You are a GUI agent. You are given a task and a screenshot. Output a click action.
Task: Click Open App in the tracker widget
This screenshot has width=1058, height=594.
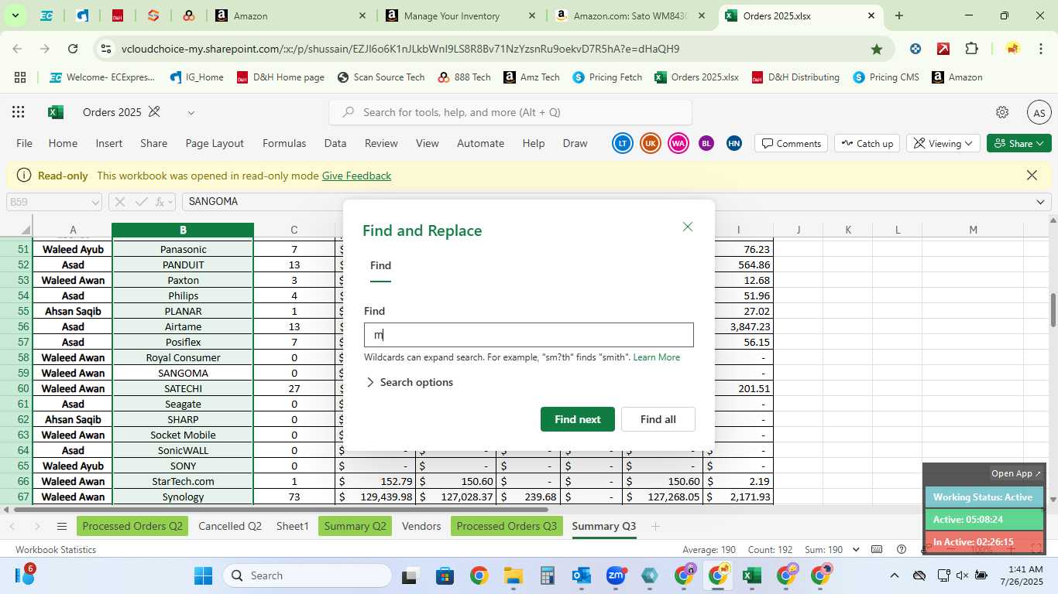pos(1016,473)
